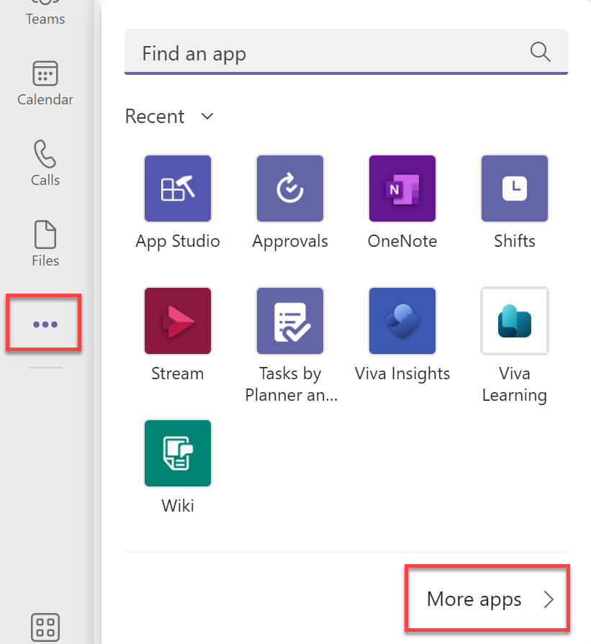Open Tasks by Planner app

click(x=290, y=345)
